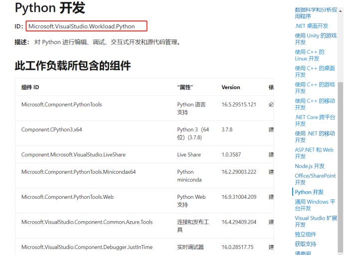The width and height of the screenshot is (345, 255).
Task: Select the current Python 开发 sidebar entry
Action: click(309, 192)
